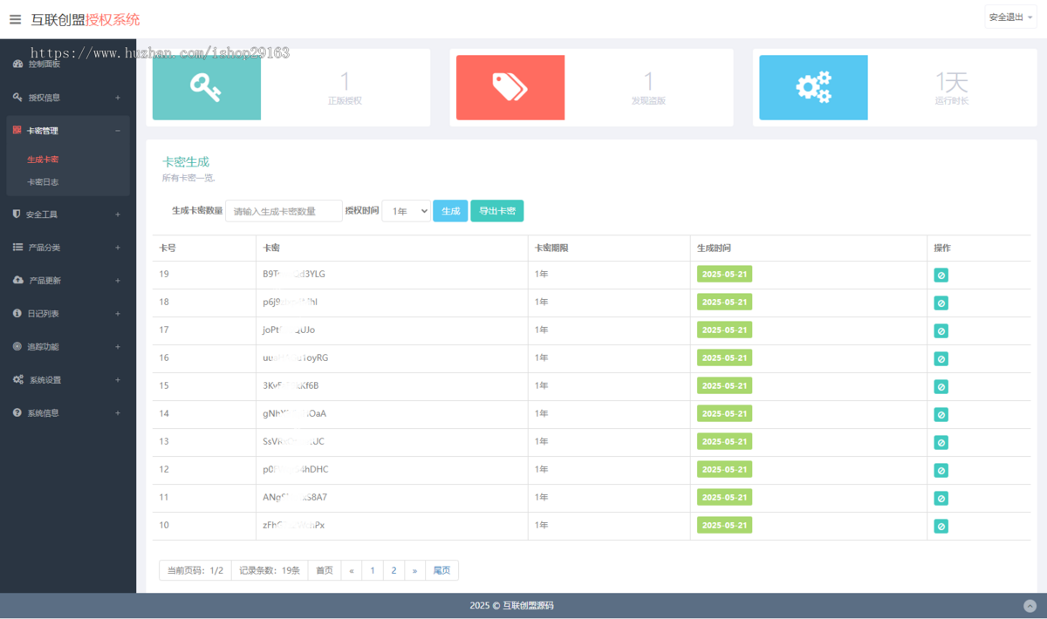
Task: Click card number 11 in the table
Action: coord(164,497)
